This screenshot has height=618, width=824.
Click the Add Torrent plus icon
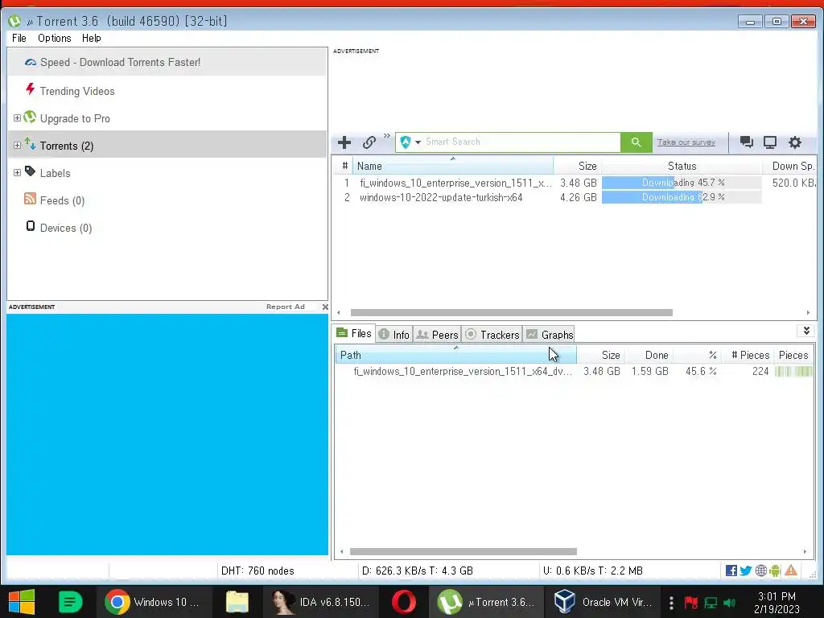coord(344,142)
